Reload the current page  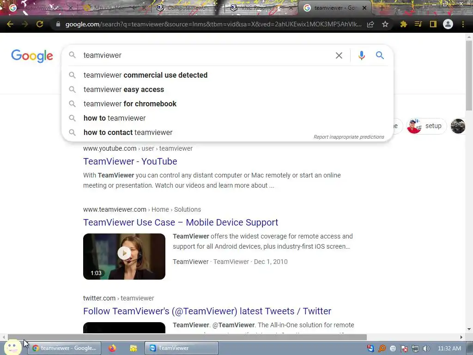tap(40, 24)
